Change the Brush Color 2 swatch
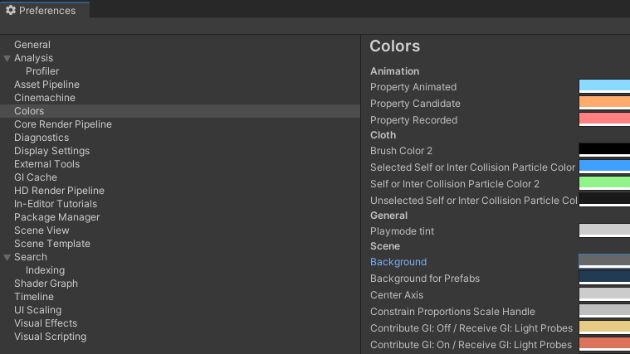The image size is (630, 354). tap(603, 150)
